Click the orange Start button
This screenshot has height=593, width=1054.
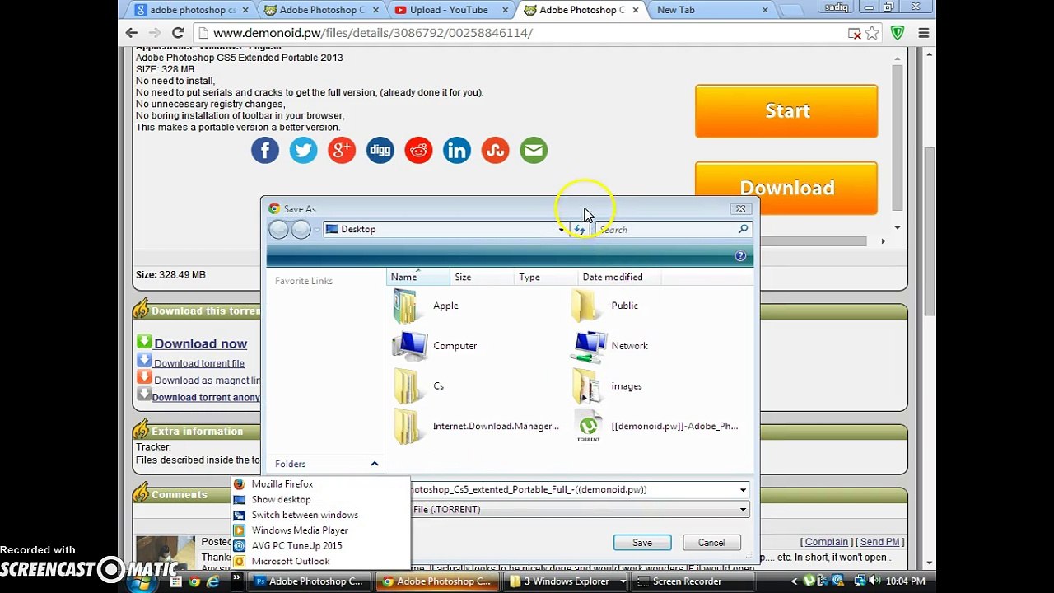786,111
